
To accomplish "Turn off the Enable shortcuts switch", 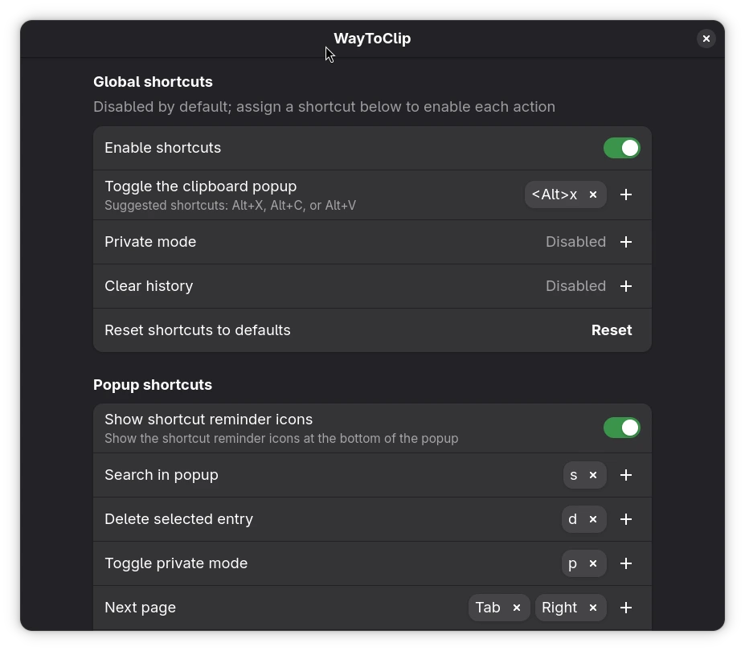I will 621,148.
